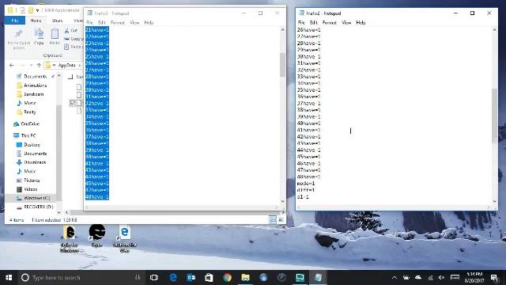Open the Format menu in the left Notepad window

pos(118,23)
